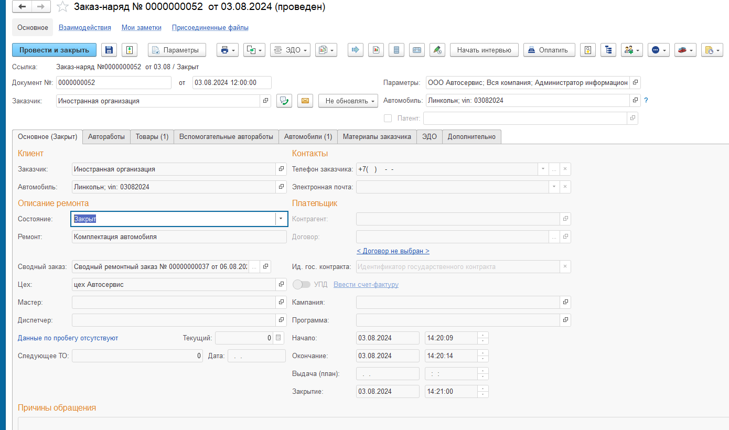729x430 pixels.
Task: Open Цех field link icon
Action: click(x=281, y=285)
